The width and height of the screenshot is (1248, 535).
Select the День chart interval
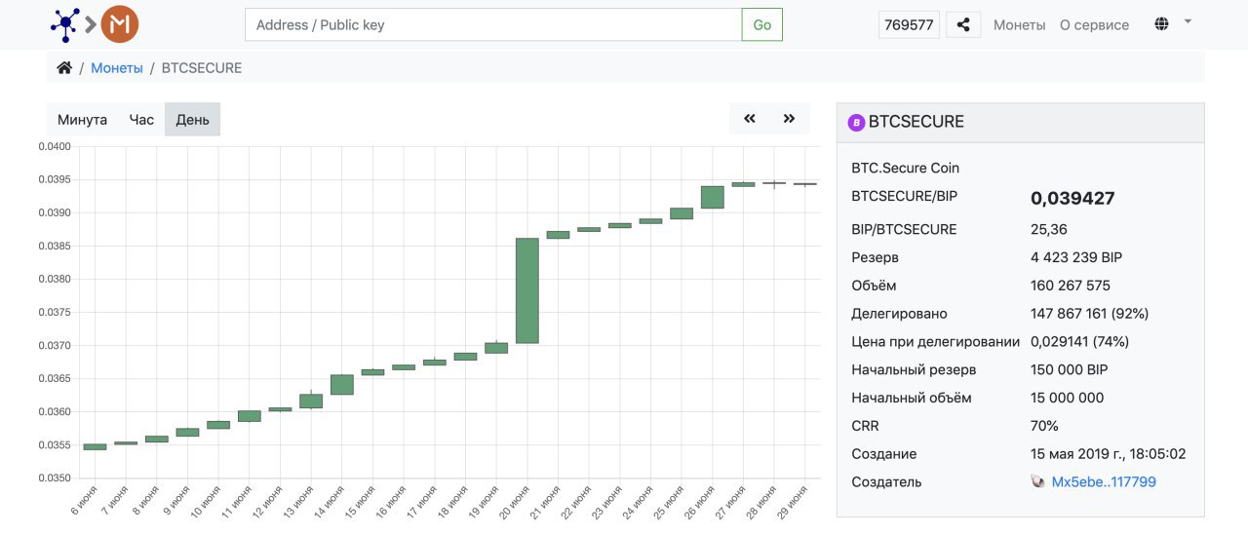pyautogui.click(x=192, y=120)
